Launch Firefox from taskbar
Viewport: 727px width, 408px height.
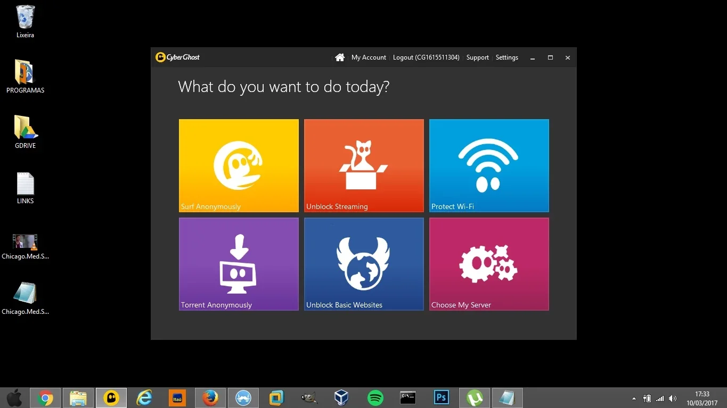[x=210, y=398]
